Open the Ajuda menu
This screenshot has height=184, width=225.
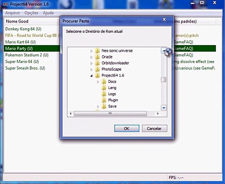coord(48,13)
